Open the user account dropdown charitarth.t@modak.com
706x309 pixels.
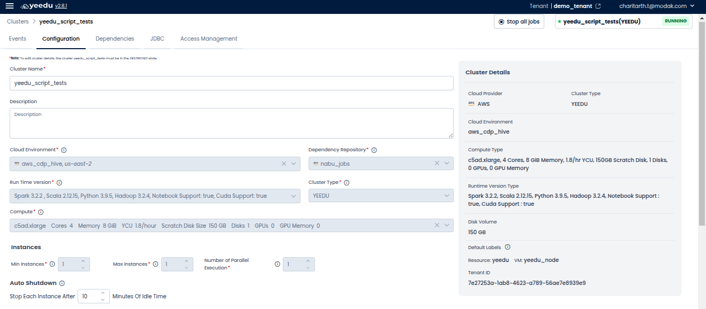pyautogui.click(x=657, y=6)
